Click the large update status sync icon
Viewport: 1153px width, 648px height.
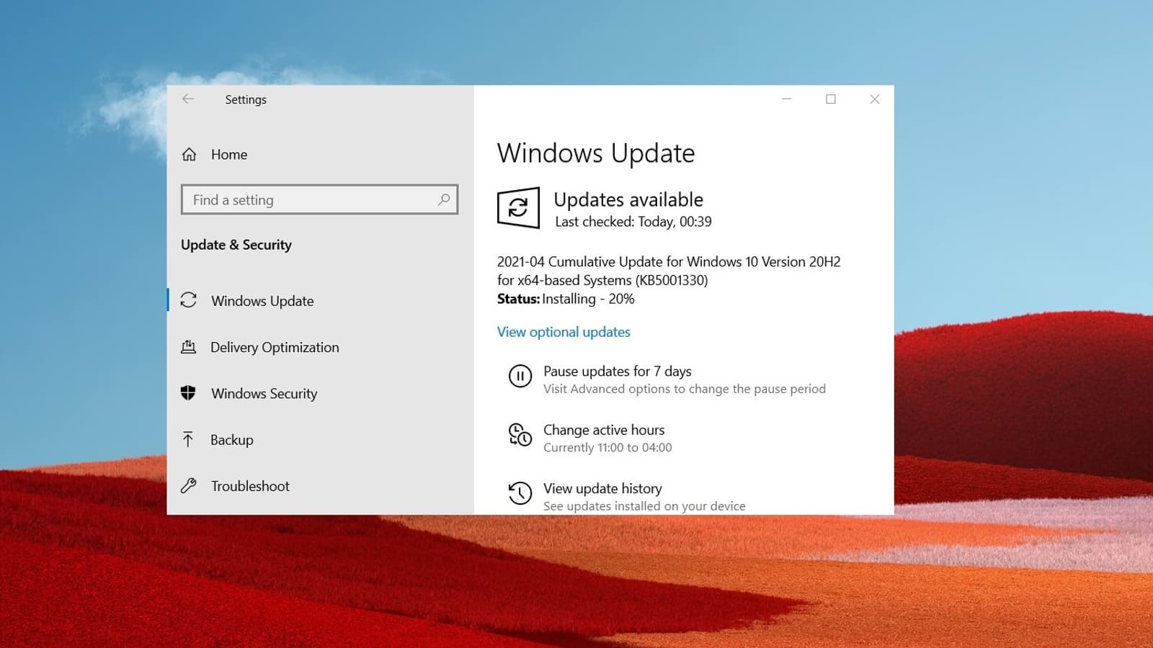518,208
